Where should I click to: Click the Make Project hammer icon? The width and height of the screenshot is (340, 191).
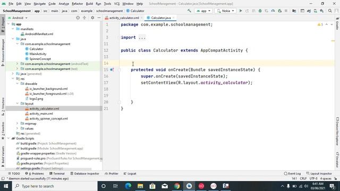(189, 11)
